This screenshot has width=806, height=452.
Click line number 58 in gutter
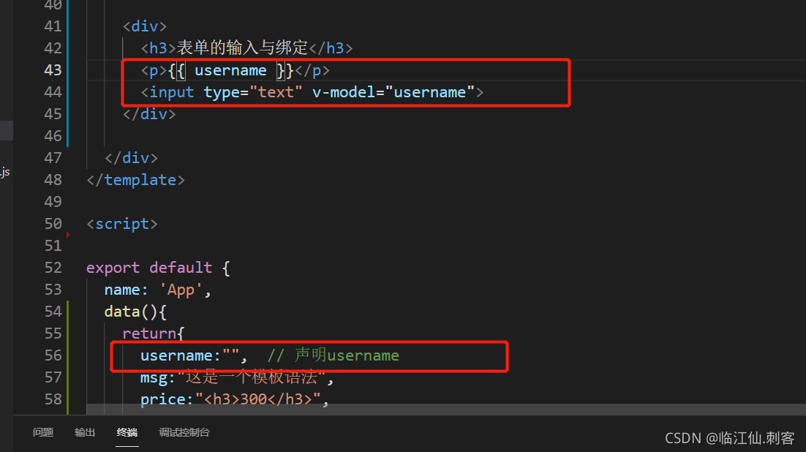coord(53,399)
